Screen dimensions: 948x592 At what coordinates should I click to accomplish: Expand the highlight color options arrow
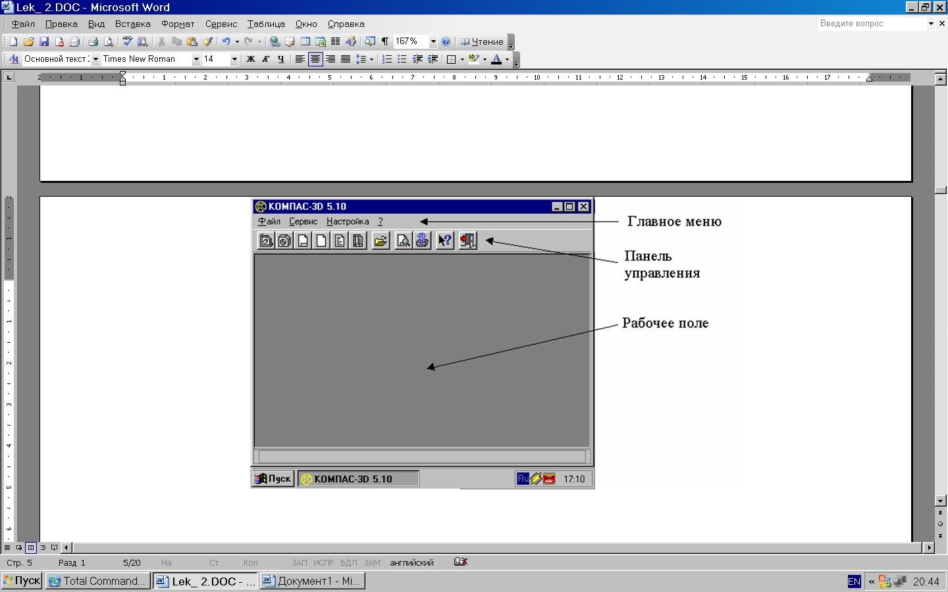pos(485,59)
